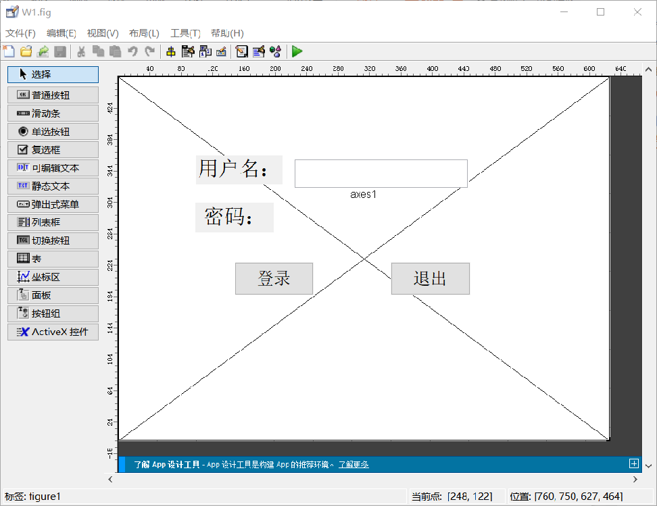
Task: Select the 弹出式菜单 popup menu tool
Action: tap(53, 203)
